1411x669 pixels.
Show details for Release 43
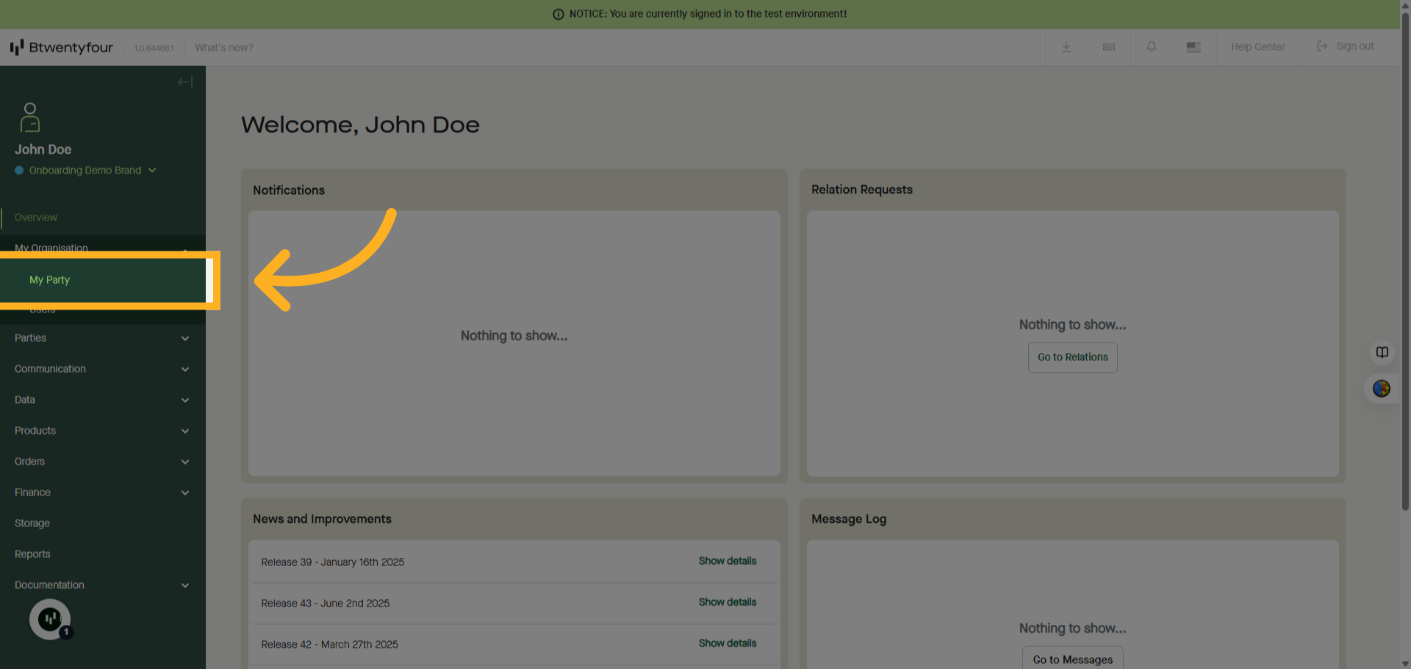pyautogui.click(x=727, y=602)
